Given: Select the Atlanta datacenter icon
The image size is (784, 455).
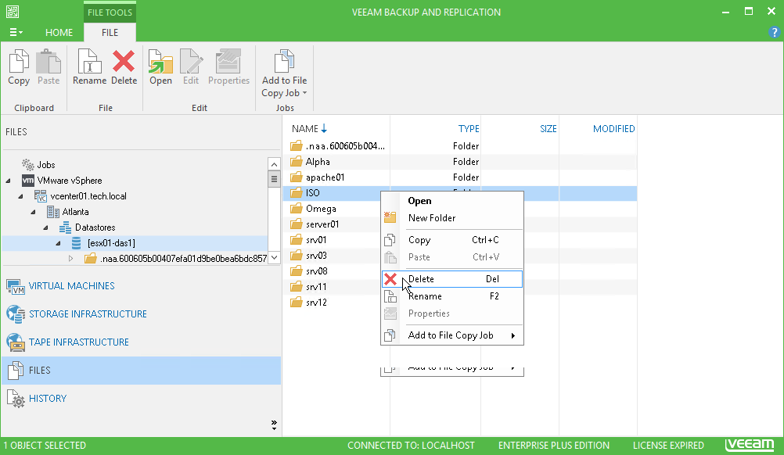Looking at the screenshot, I should point(53,212).
